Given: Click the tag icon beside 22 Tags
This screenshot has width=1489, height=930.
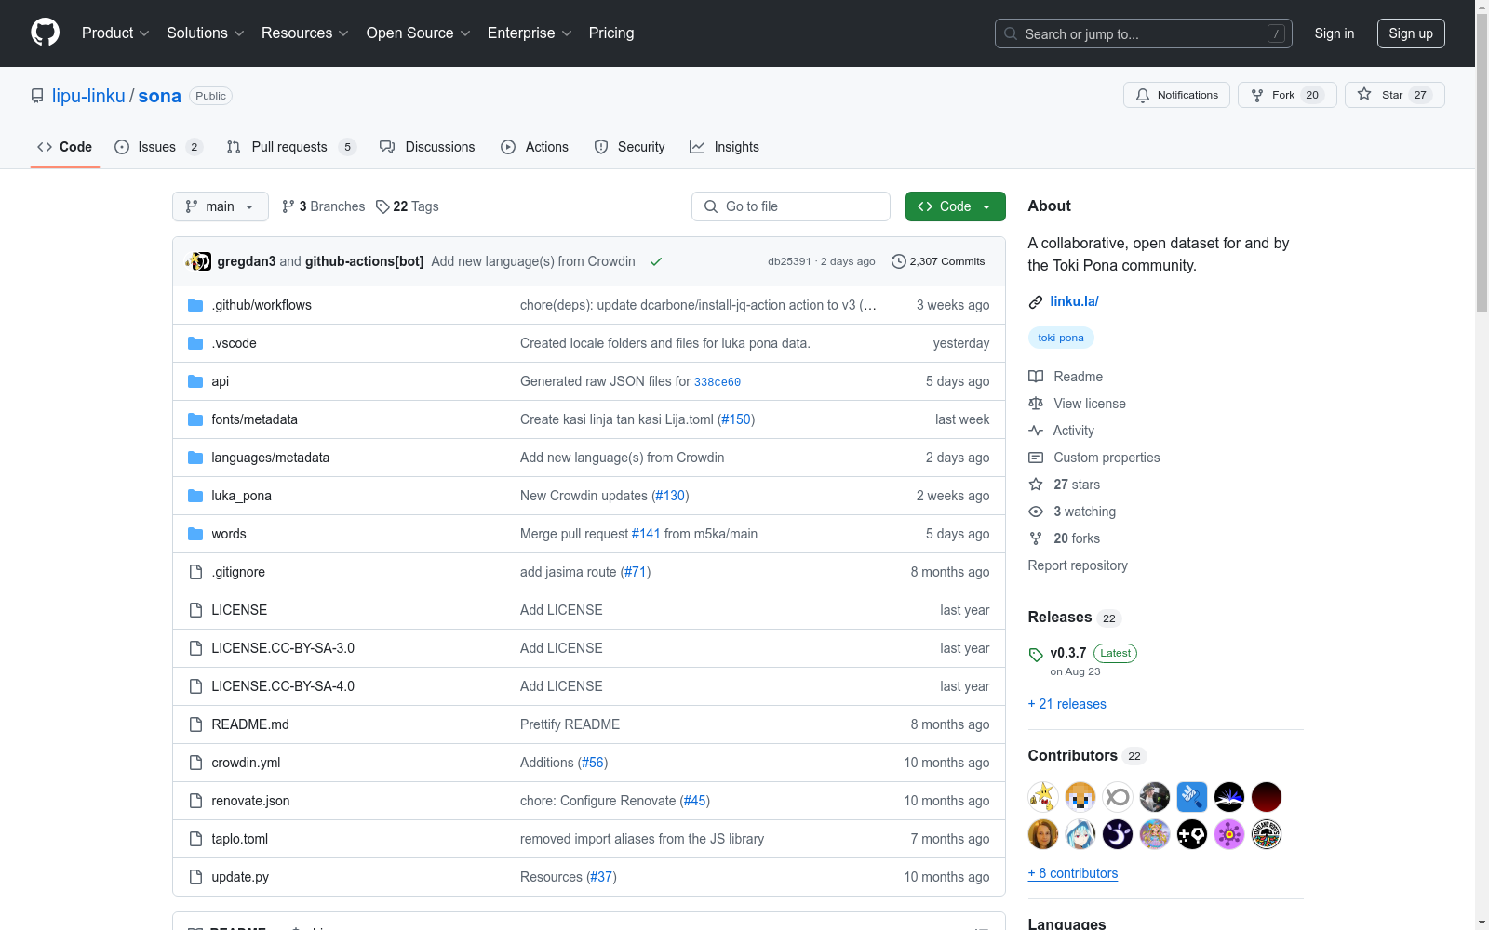Looking at the screenshot, I should click(x=382, y=206).
